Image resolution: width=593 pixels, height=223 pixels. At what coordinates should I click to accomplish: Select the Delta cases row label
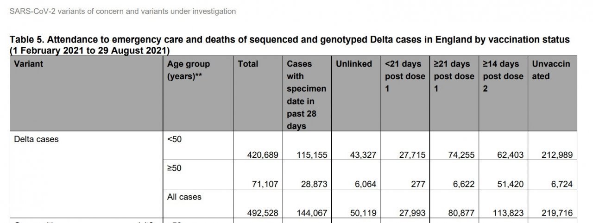click(37, 138)
